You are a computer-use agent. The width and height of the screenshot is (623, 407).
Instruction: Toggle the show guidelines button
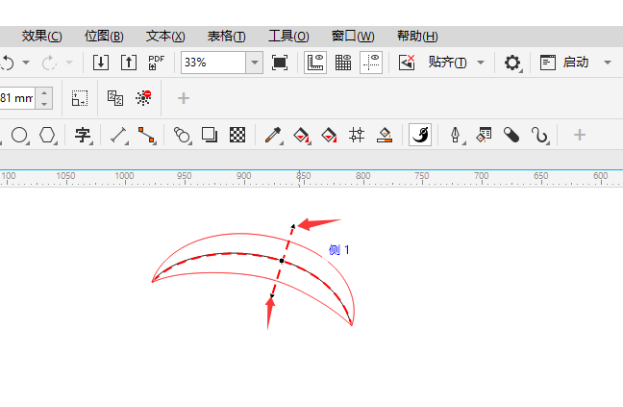tap(371, 63)
